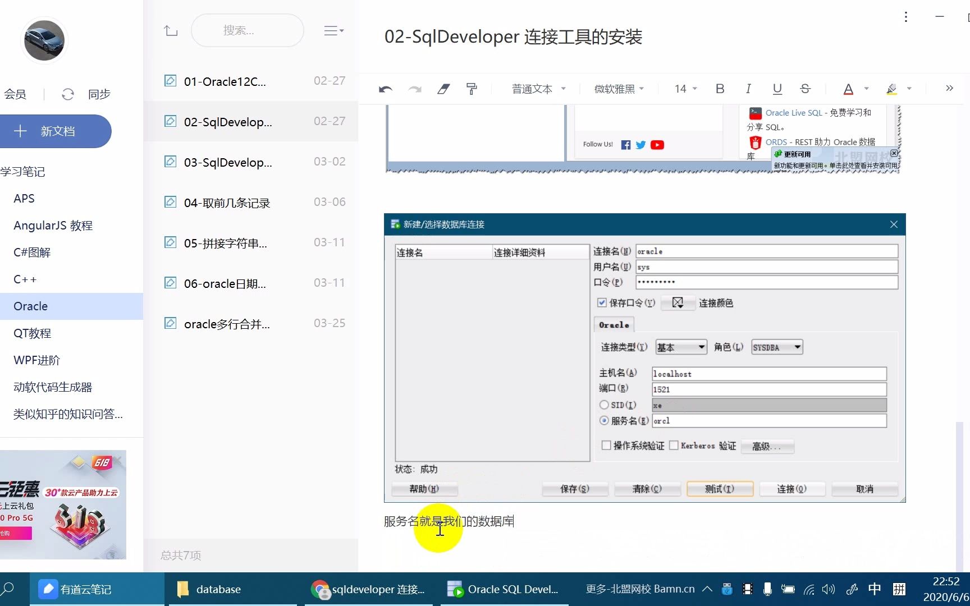
Task: Open note oracle多行合并
Action: (251, 324)
